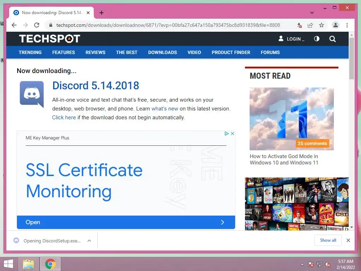
Task: Open How to Activate God Mode article
Action: click(284, 159)
